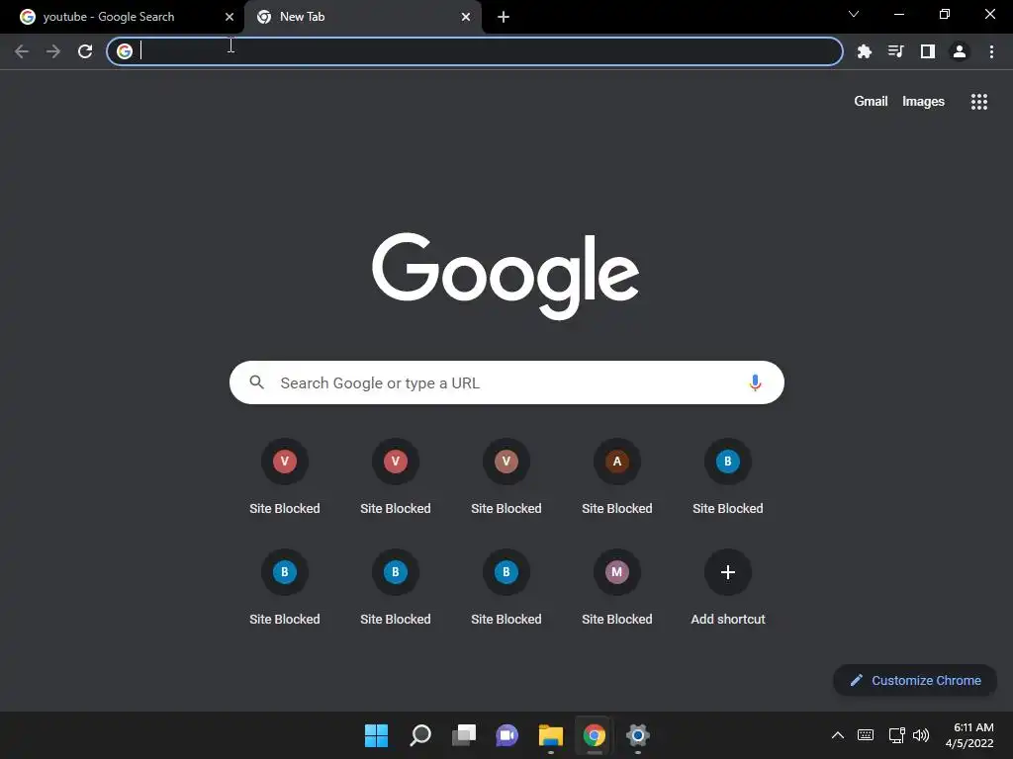Screen dimensions: 1013x759
Task: Click the Google logo
Action: [506, 276]
